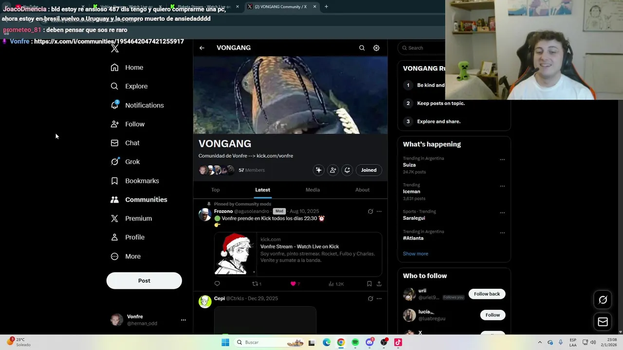Click Show more under trends
The height and width of the screenshot is (350, 623).
[416, 254]
